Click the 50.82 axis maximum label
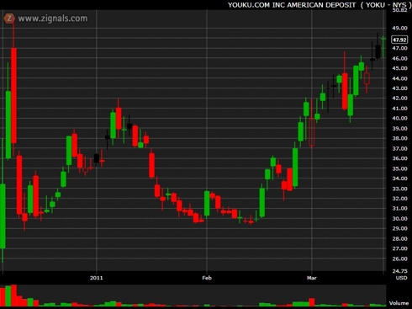Image resolution: width=412 pixels, height=309 pixels. pos(399,10)
